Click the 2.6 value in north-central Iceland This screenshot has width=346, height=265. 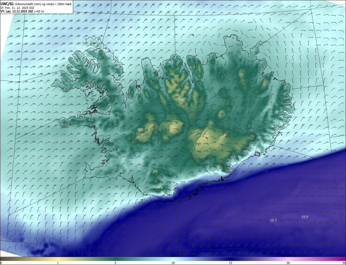click(181, 100)
